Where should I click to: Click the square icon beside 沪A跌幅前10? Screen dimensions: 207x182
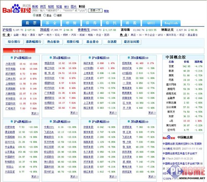[12, 121]
